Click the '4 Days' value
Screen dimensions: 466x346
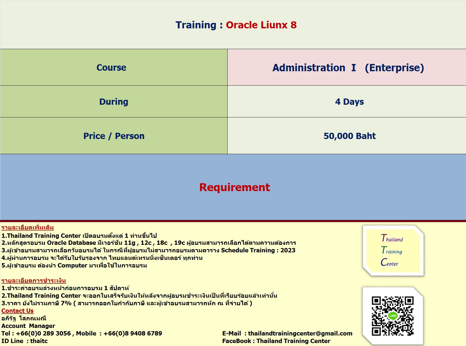(350, 101)
